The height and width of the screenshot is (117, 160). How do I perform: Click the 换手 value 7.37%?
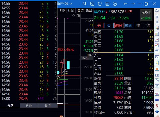tap(118, 103)
